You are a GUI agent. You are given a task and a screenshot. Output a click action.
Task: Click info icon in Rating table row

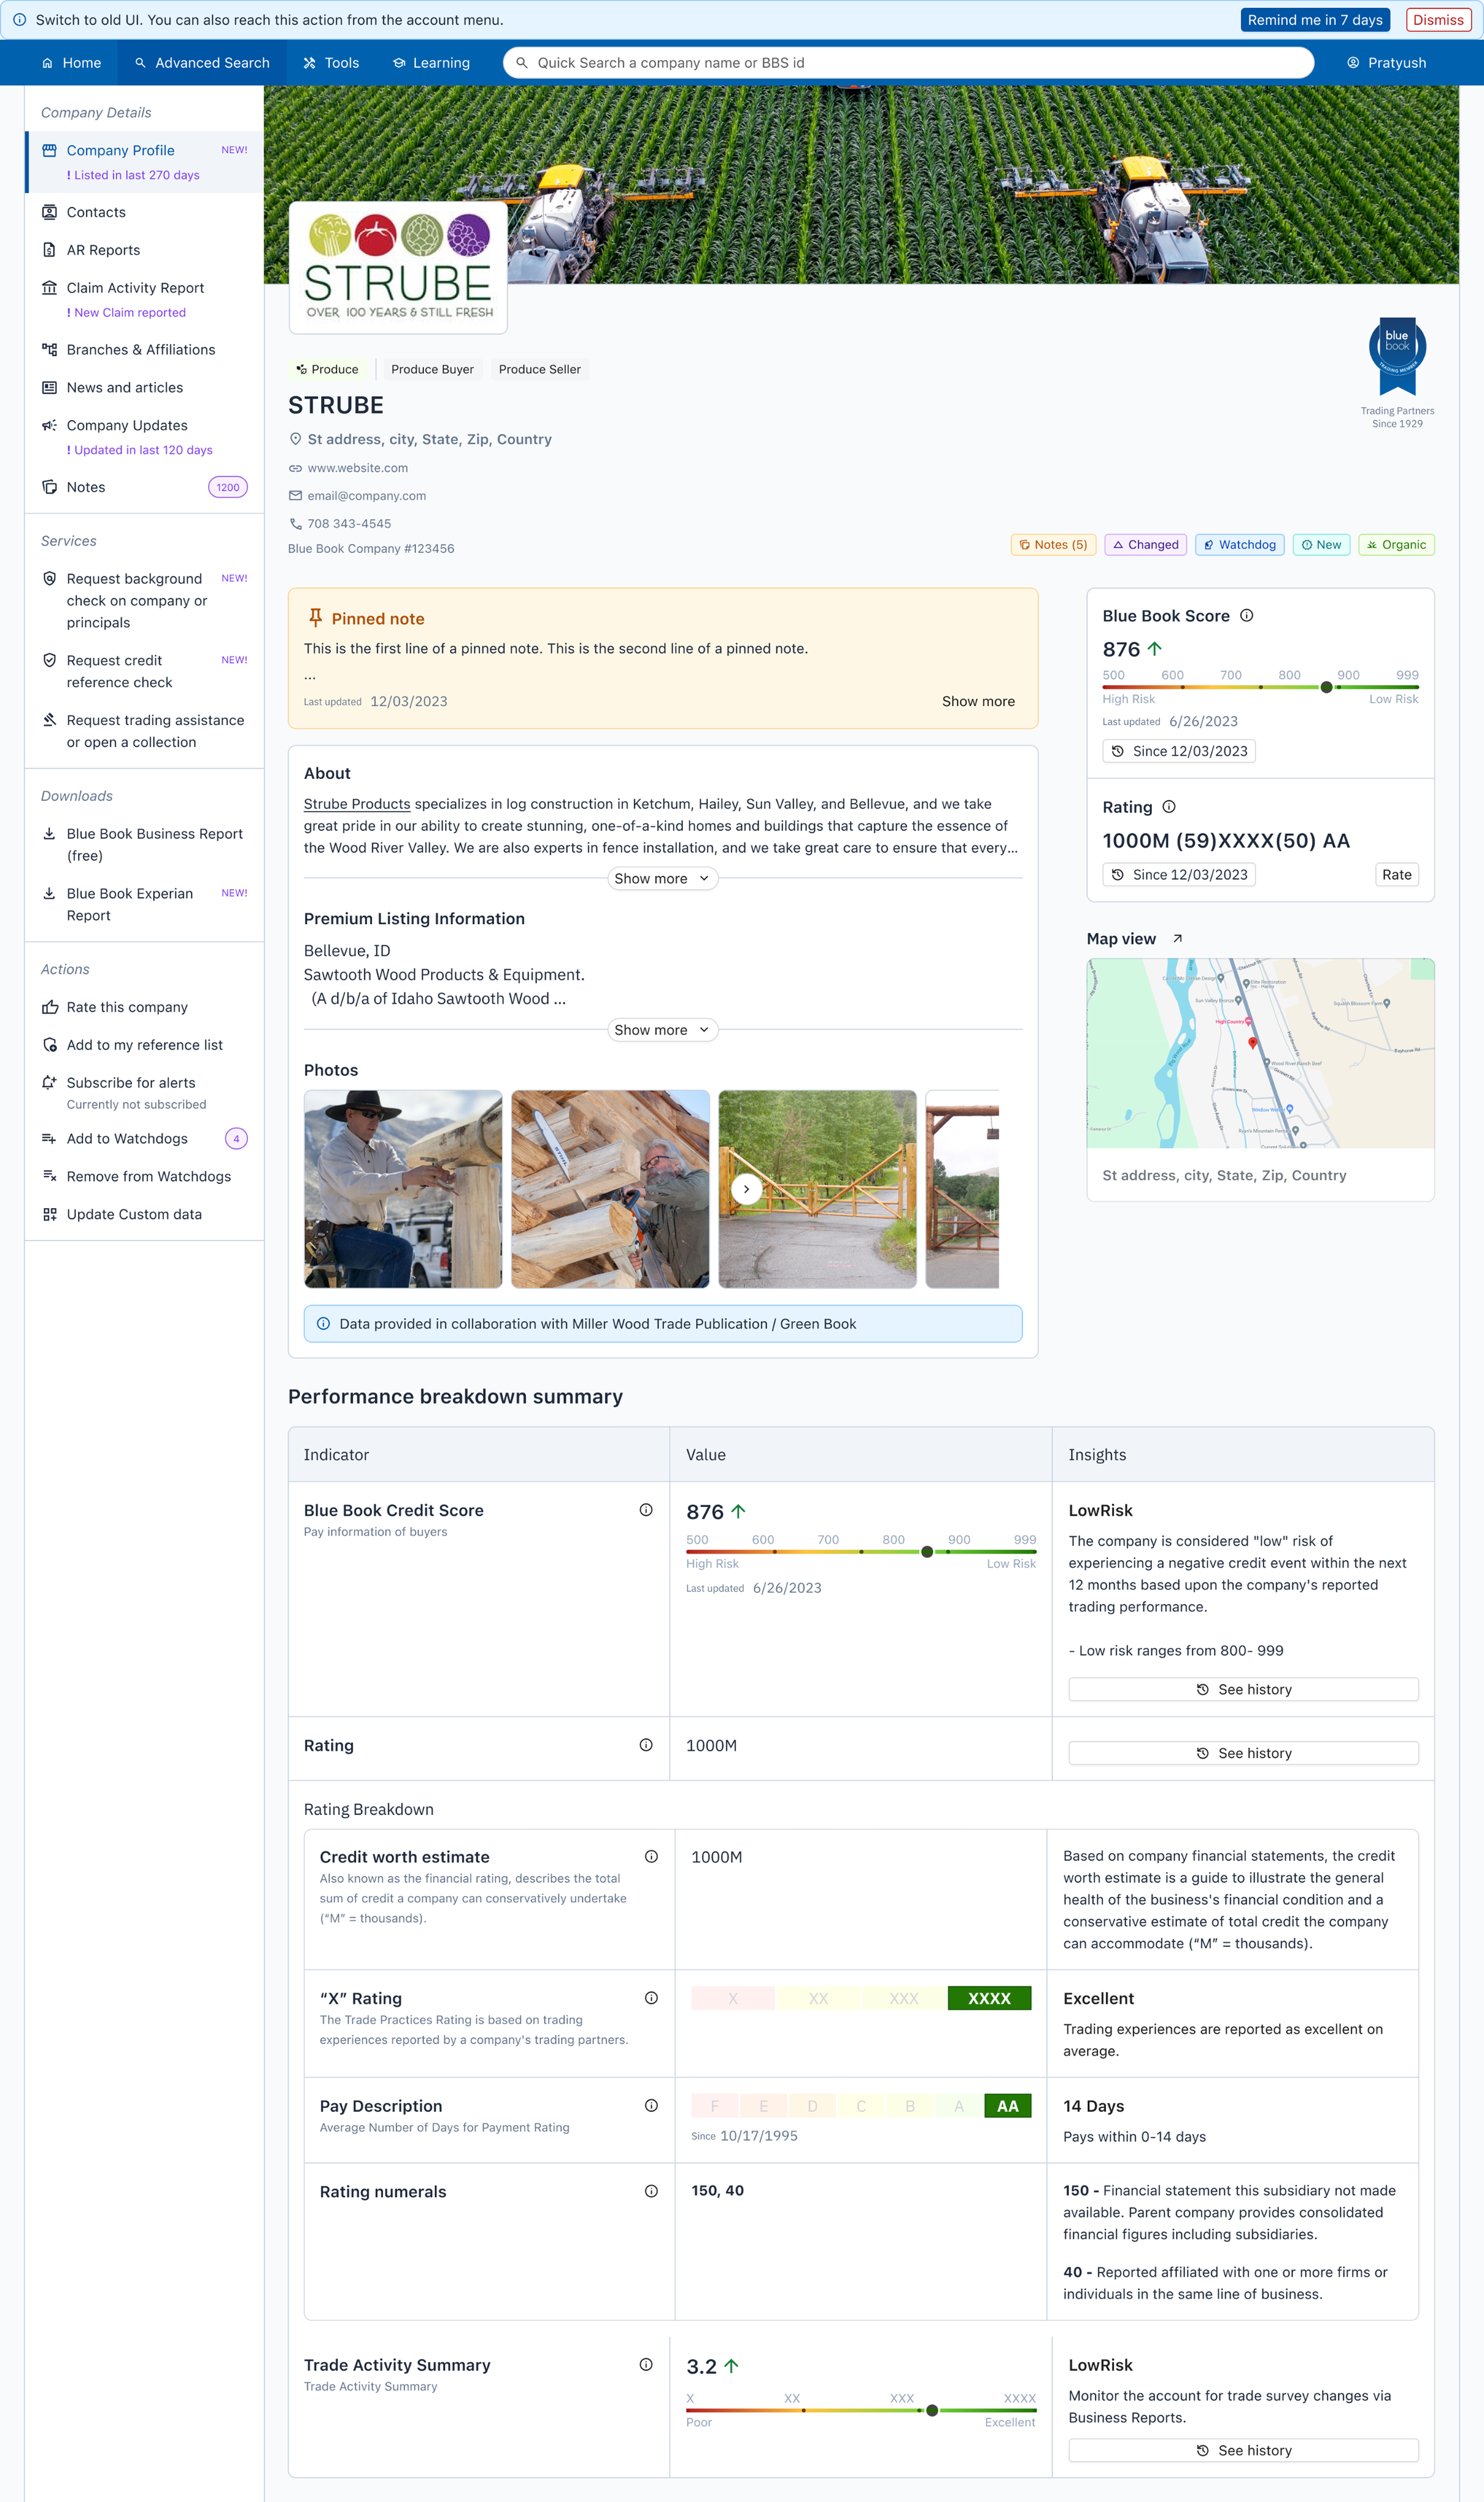pos(646,1745)
